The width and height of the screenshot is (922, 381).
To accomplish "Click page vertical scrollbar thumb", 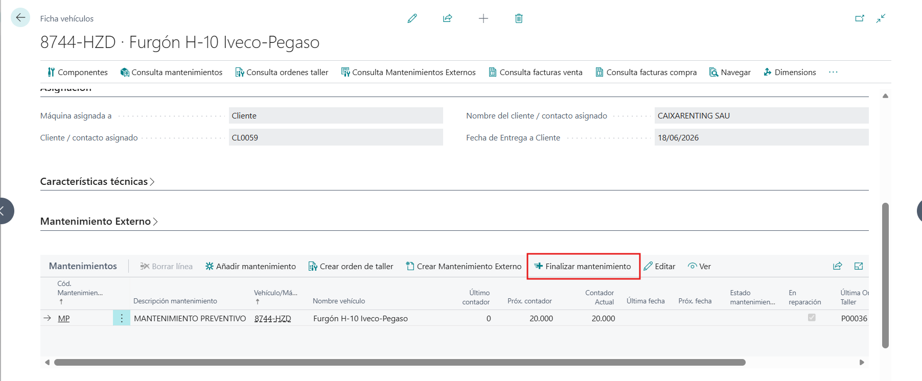I will click(885, 275).
